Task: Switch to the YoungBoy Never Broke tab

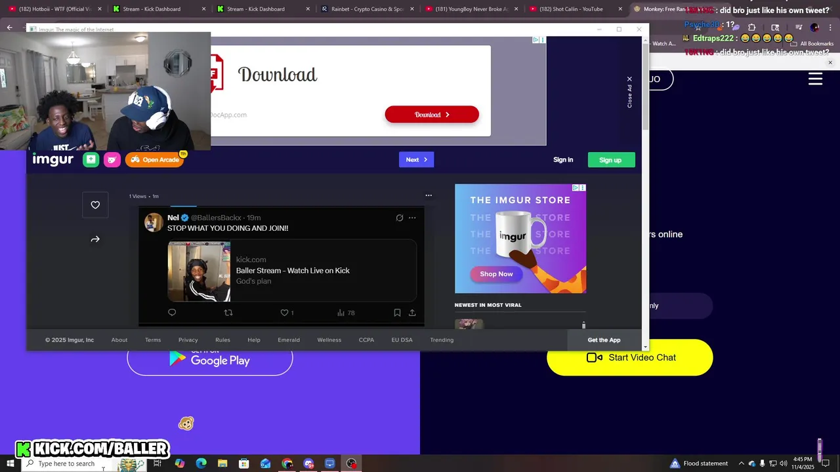Action: click(x=471, y=9)
